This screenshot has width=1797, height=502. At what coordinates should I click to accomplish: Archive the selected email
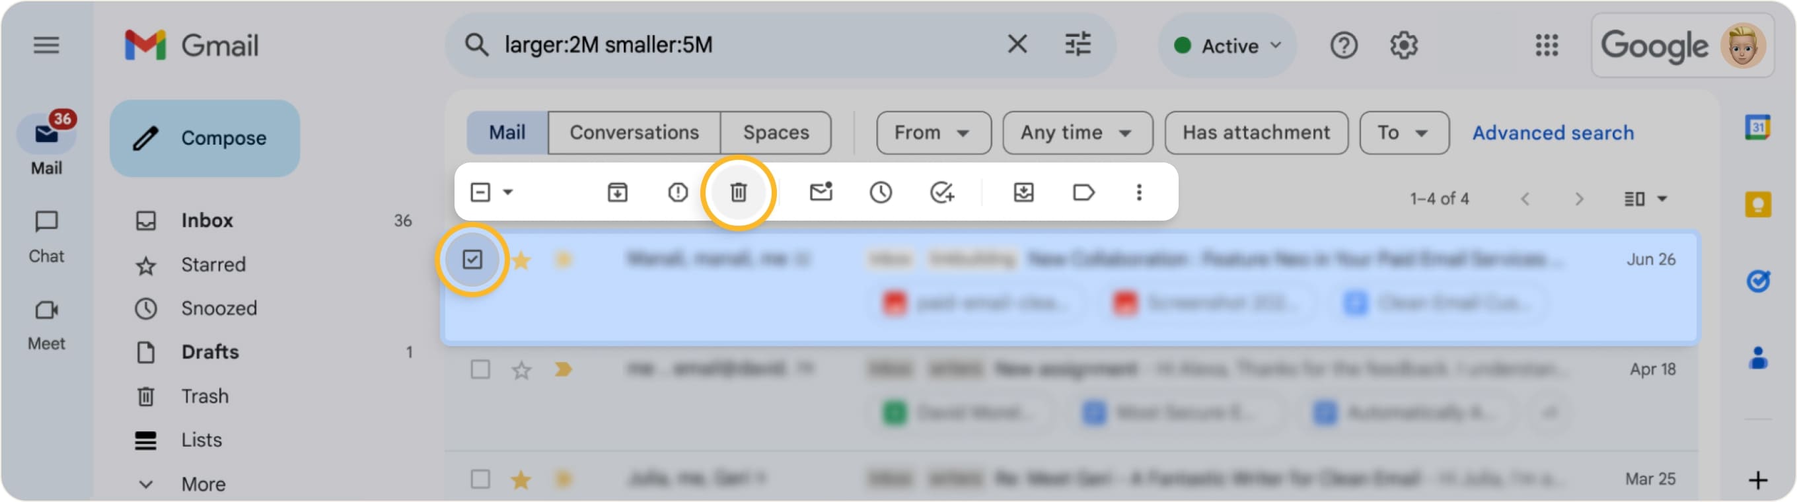tap(616, 192)
